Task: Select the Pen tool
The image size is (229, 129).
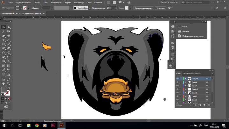Action: click(x=3, y=36)
